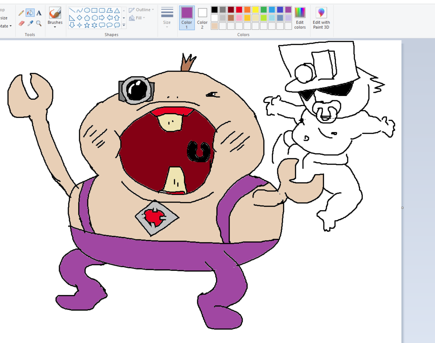The image size is (435, 343).
Task: Choose the light yellow cream swatch
Action: (x=255, y=18)
